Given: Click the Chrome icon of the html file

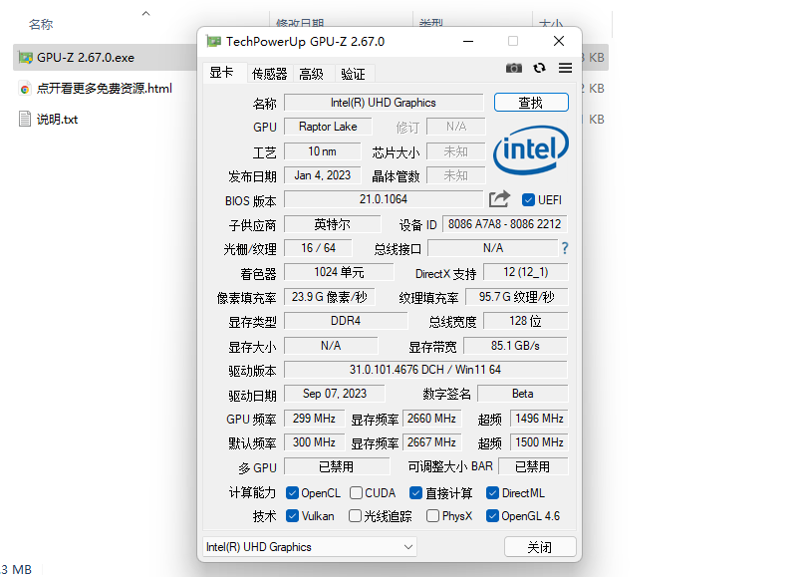Looking at the screenshot, I should [25, 89].
